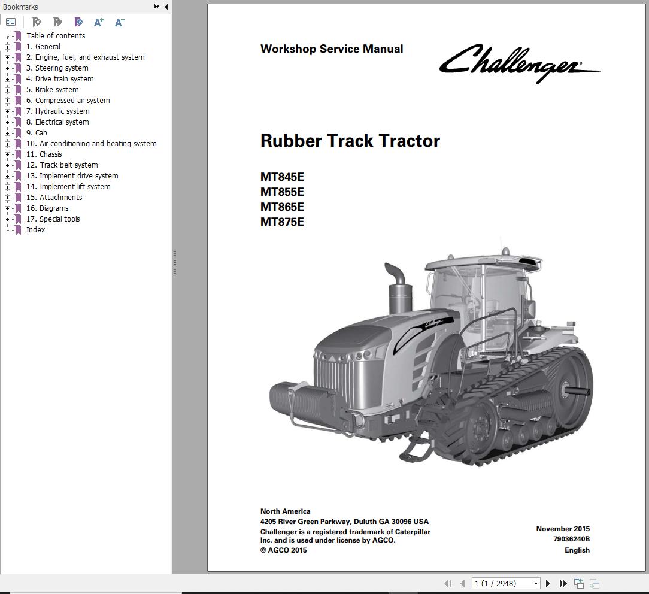
Task: Open the page number dropdown
Action: click(535, 583)
